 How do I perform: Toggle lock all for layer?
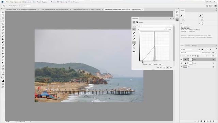coord(198,56)
